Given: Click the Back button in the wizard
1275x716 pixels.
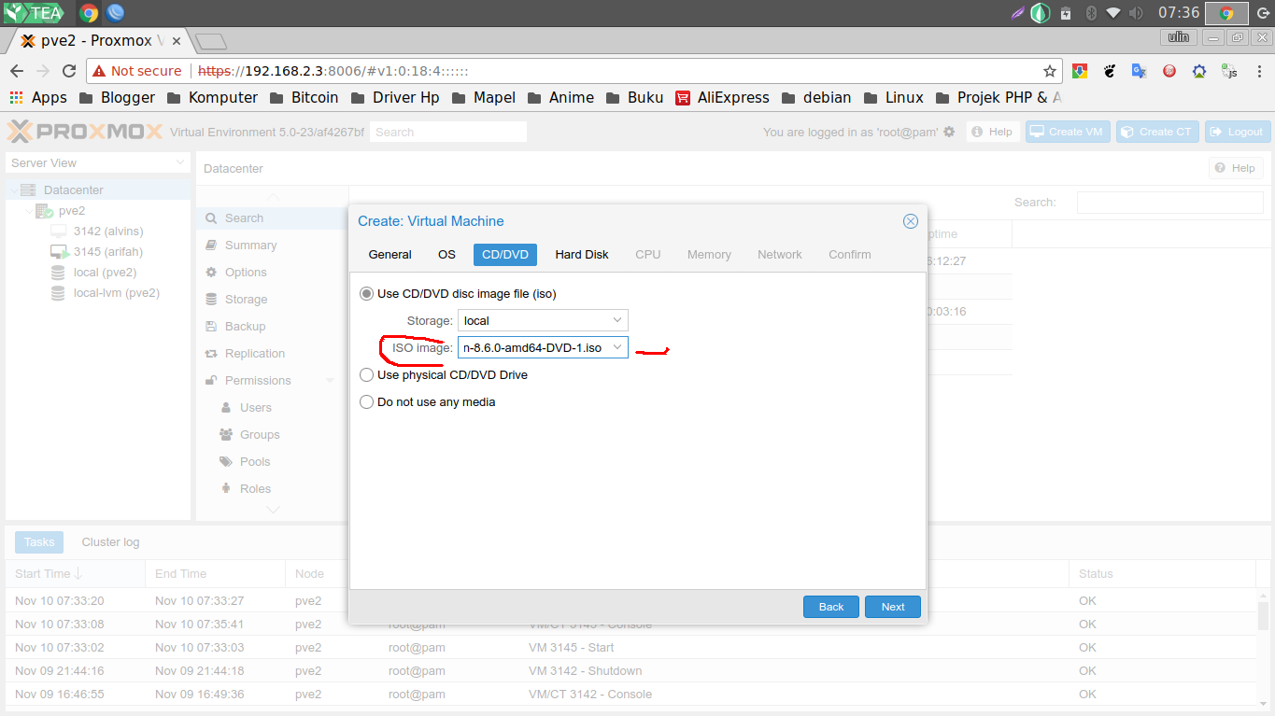Looking at the screenshot, I should (831, 607).
